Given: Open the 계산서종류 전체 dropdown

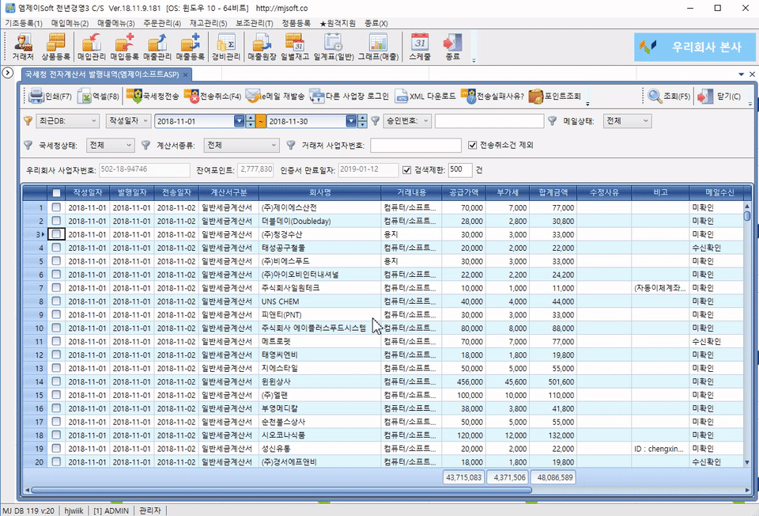Looking at the screenshot, I should click(x=241, y=145).
